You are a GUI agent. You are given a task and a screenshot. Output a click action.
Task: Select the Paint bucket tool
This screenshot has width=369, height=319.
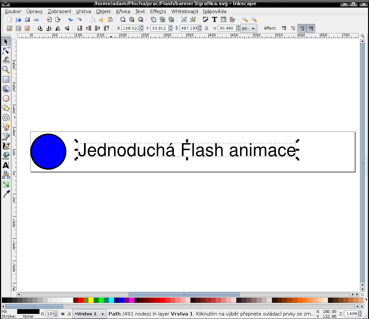point(6,155)
